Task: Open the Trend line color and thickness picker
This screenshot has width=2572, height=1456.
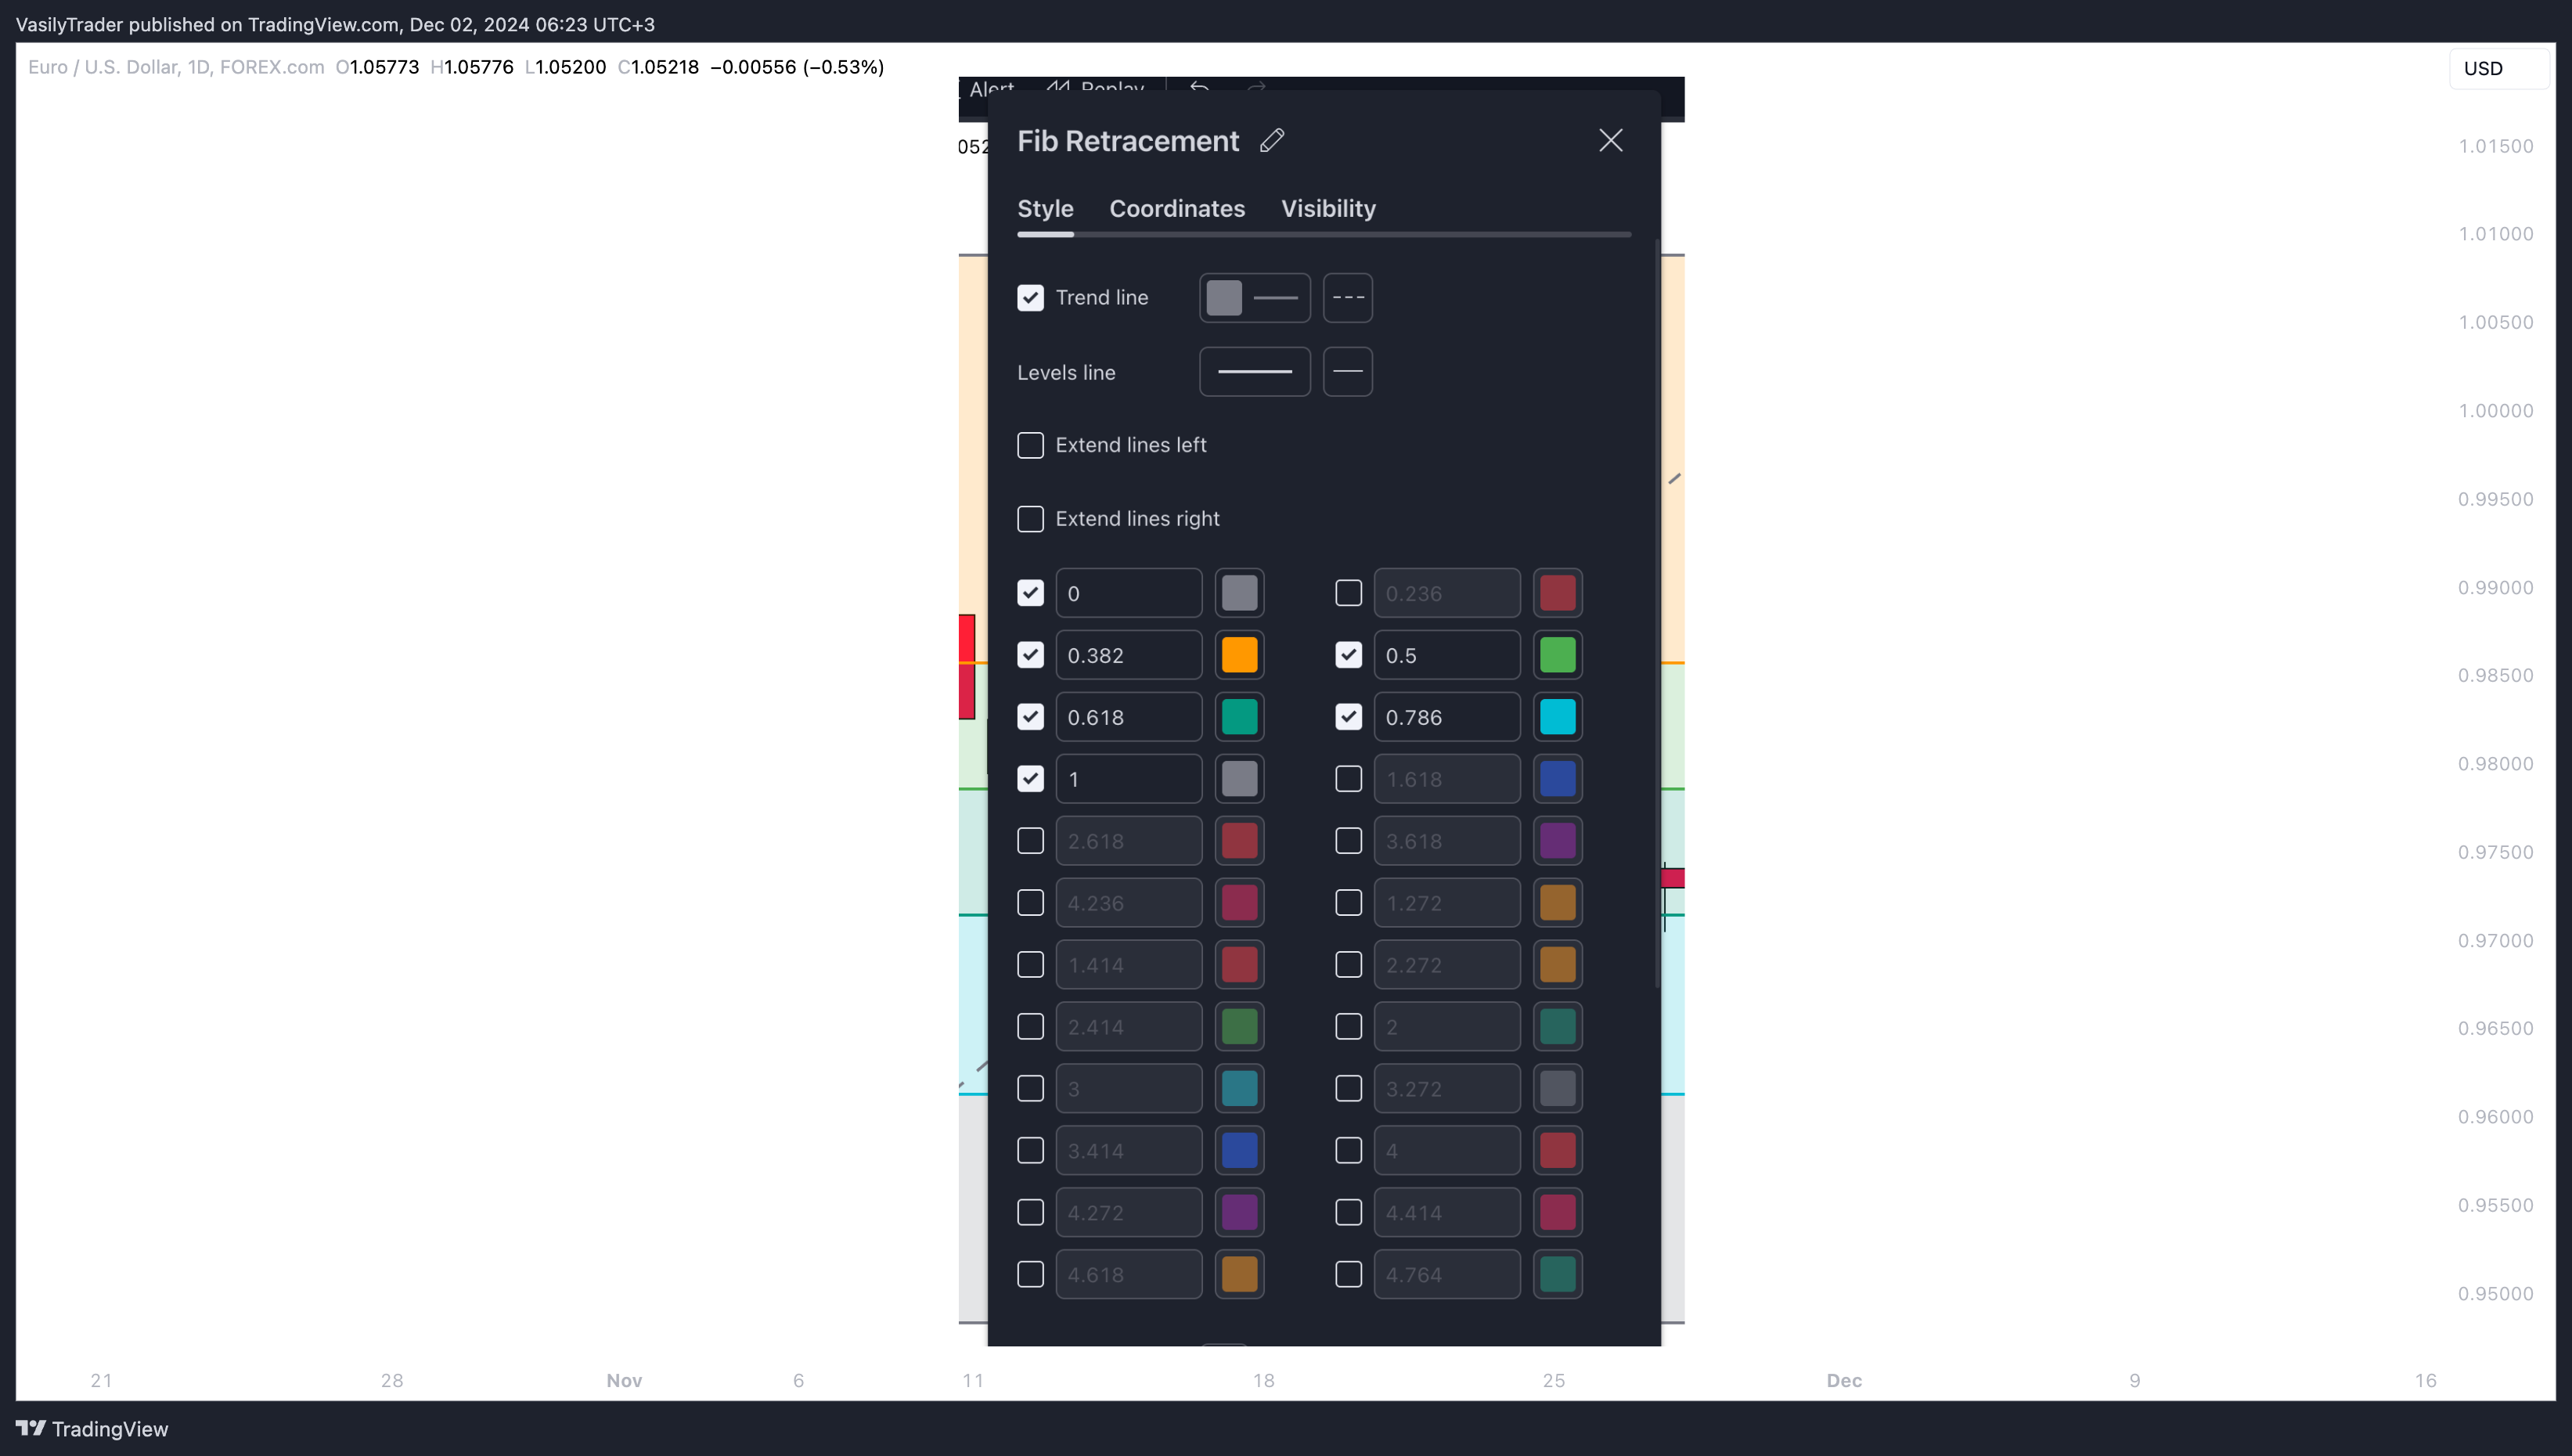Action: (1255, 298)
